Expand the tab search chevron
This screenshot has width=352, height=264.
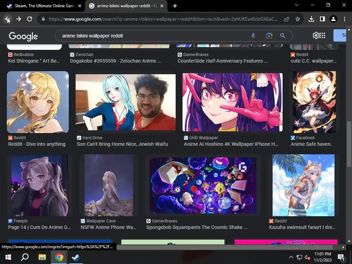click(297, 5)
